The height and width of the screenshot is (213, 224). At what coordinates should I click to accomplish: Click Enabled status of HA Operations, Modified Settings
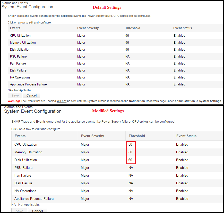pyautogui.click(x=182, y=191)
